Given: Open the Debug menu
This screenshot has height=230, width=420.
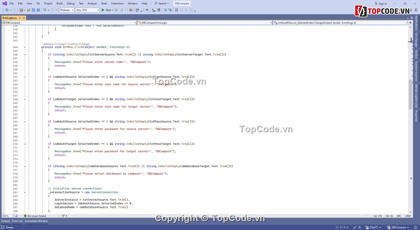Looking at the screenshot, I should point(71,4).
